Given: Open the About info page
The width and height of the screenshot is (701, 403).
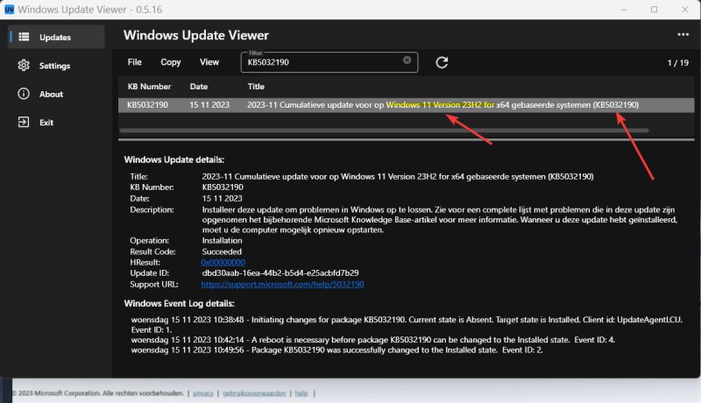Looking at the screenshot, I should (50, 94).
